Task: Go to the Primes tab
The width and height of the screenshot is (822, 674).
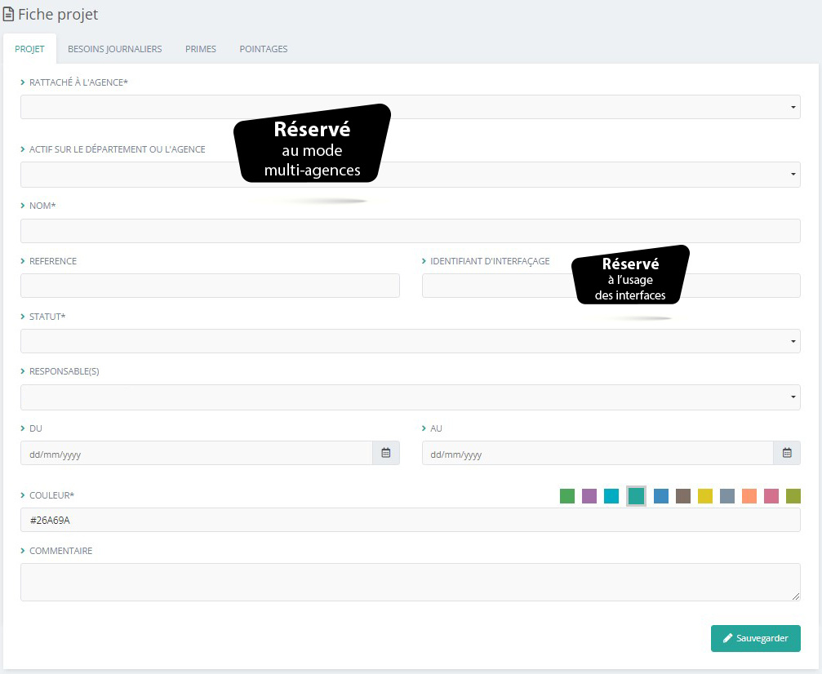Action: (201, 49)
